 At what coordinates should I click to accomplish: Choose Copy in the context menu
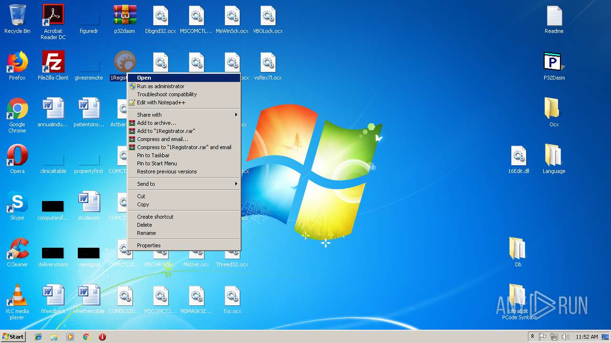click(x=184, y=204)
